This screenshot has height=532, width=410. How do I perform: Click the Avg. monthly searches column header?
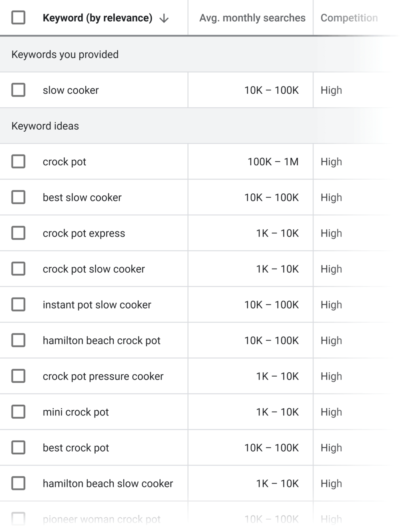pyautogui.click(x=251, y=18)
